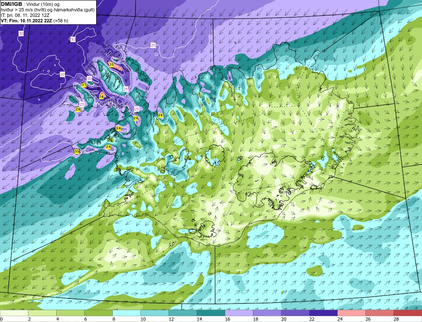The height and width of the screenshot is (322, 422).
Task: Choose the olive green 6–8 m/s legend swatch
Action: (x=98, y=313)
